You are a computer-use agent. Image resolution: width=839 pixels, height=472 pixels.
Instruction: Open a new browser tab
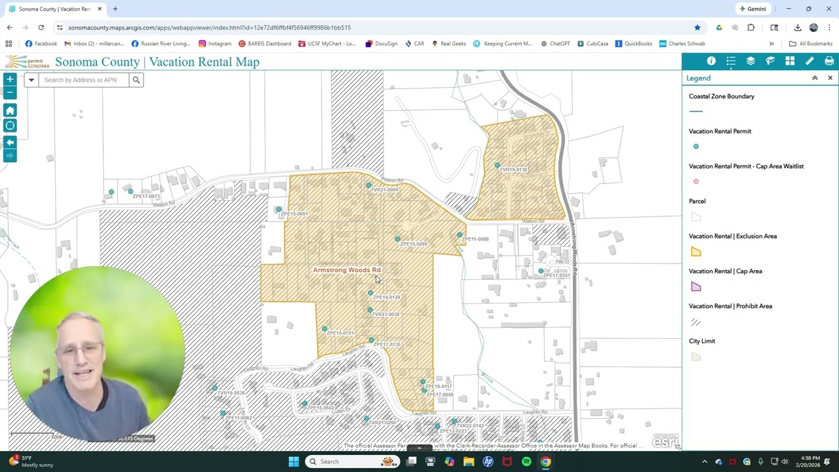pos(115,9)
